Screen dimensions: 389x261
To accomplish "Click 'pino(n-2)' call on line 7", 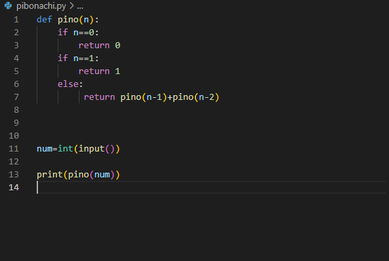I will (x=196, y=97).
